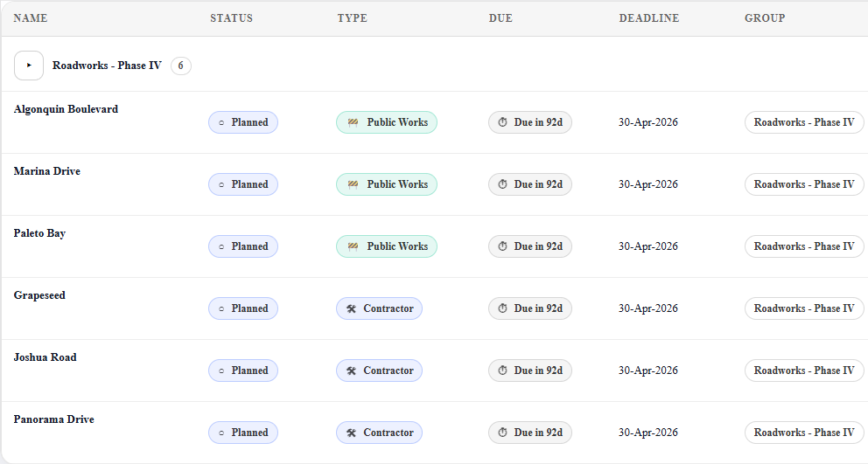Sort by the Deadline column header

tap(648, 18)
